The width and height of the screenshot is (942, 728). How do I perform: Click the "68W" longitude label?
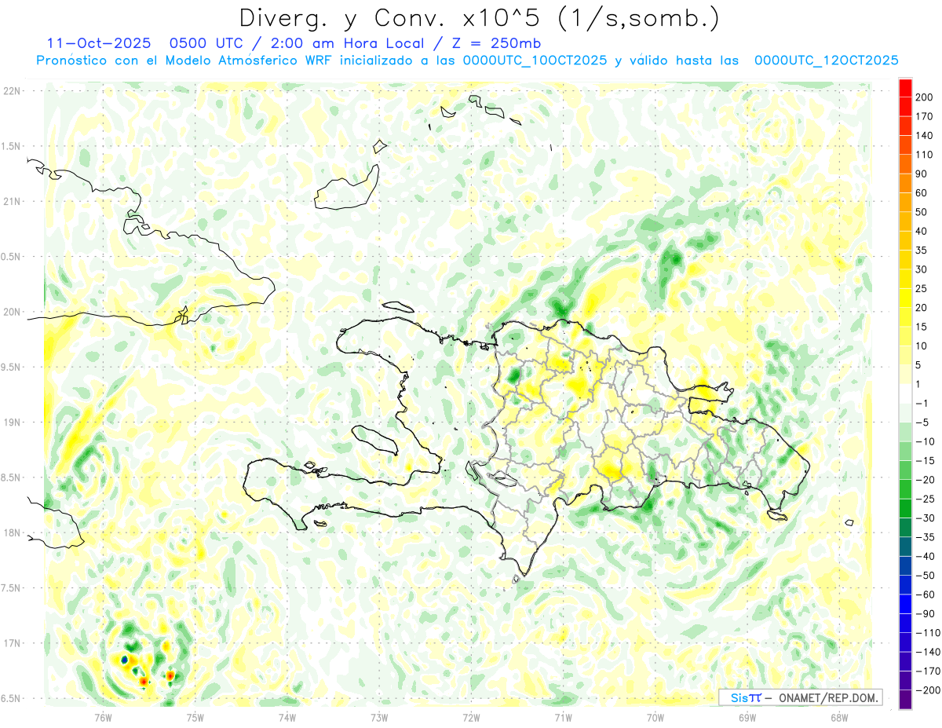coord(839,717)
